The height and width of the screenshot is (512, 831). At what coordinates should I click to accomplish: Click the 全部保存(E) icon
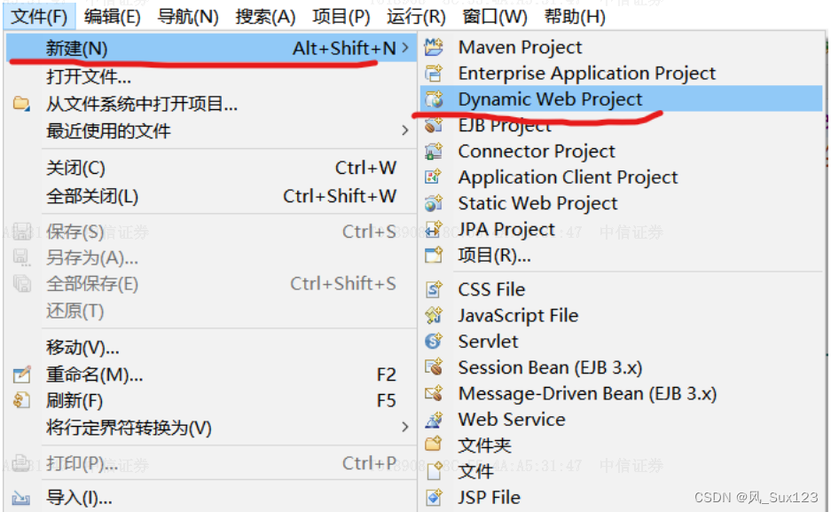[x=22, y=284]
